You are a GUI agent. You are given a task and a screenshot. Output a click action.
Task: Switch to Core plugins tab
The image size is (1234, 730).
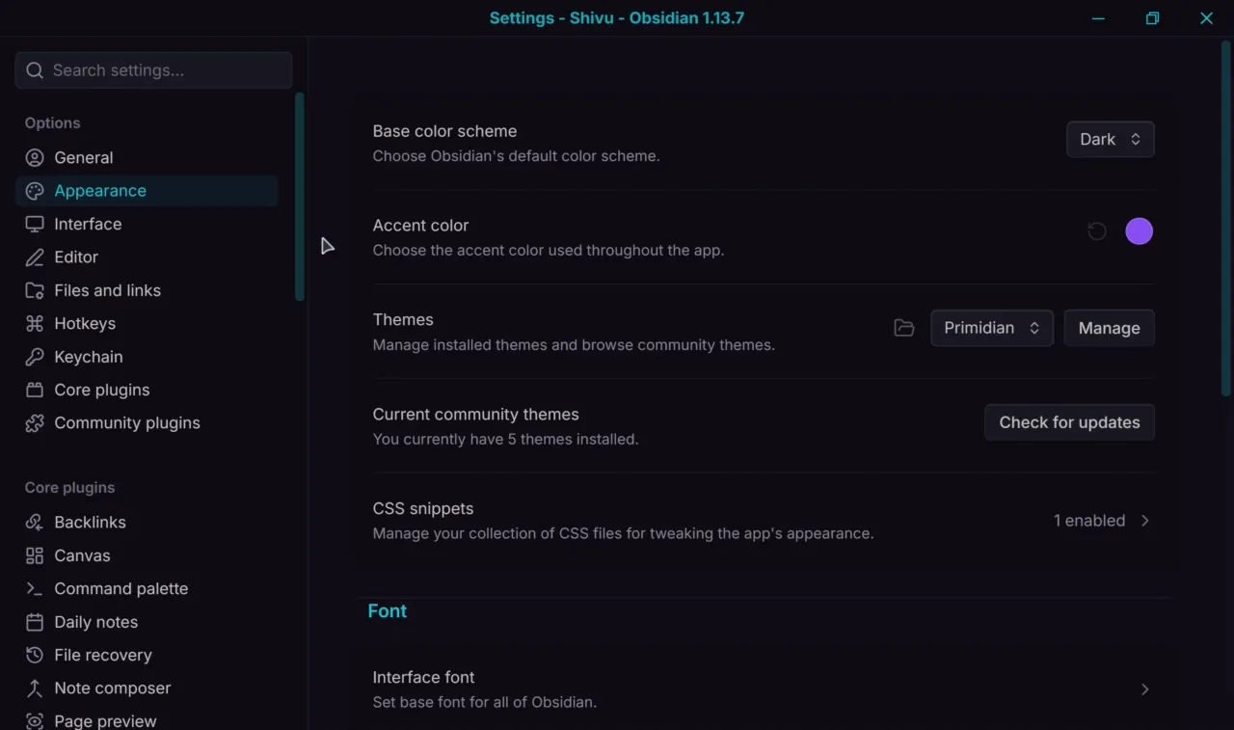click(x=147, y=391)
